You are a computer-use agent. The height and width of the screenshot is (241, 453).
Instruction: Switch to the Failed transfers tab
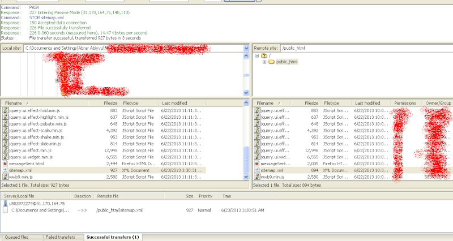click(61, 237)
